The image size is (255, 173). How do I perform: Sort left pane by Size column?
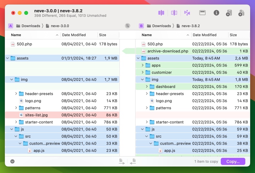pos(108,35)
